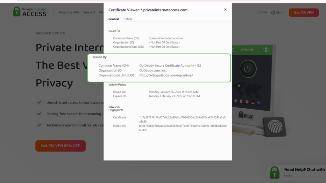Image resolution: width=326 pixels, height=183 pixels.
Task: Switch to the Details tab
Action: 128,19
